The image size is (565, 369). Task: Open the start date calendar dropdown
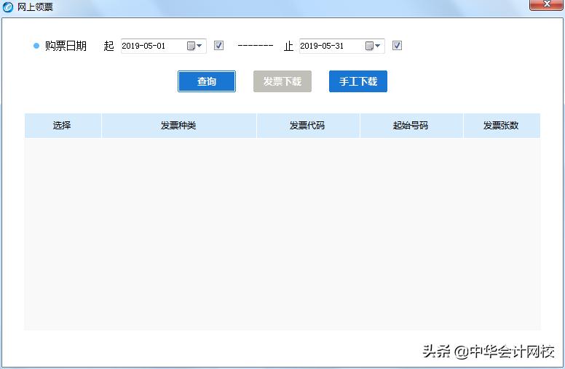click(x=195, y=46)
